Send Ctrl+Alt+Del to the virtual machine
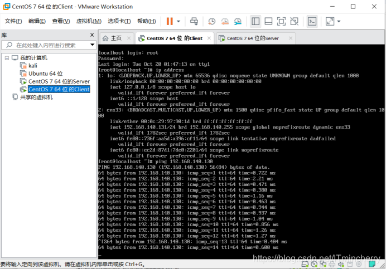 pyautogui.click(x=194, y=21)
